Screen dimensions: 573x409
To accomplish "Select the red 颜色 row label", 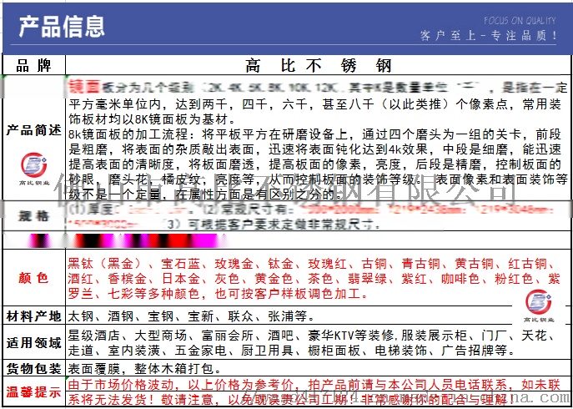I will 33,278.
